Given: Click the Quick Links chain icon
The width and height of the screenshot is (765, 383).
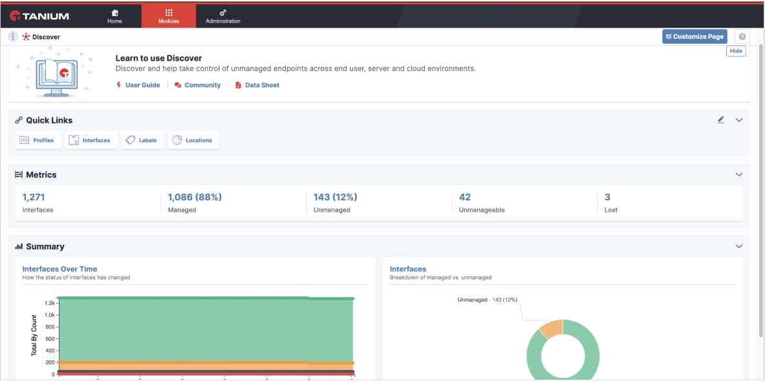Looking at the screenshot, I should pyautogui.click(x=19, y=120).
